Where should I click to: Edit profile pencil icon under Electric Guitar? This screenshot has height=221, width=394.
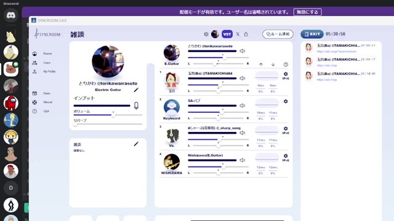(x=136, y=90)
